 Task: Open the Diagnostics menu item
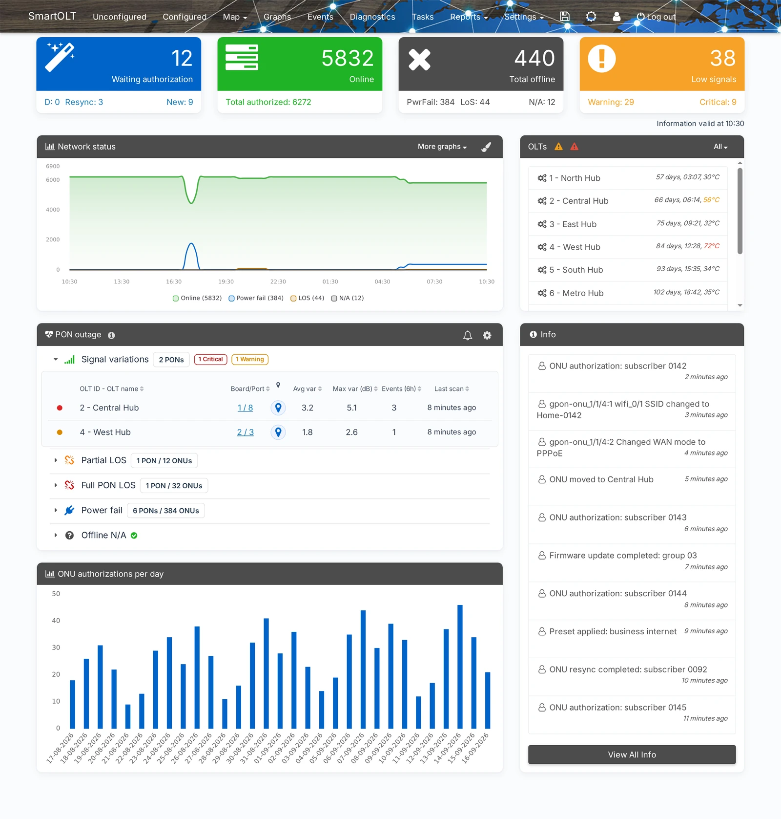[372, 17]
